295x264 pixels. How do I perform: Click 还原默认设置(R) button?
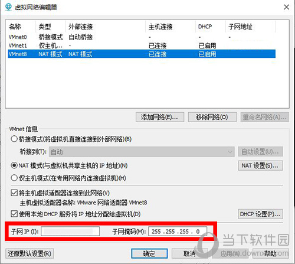coord(29,253)
